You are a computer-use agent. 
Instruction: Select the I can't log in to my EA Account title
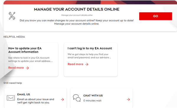[x=90, y=48]
